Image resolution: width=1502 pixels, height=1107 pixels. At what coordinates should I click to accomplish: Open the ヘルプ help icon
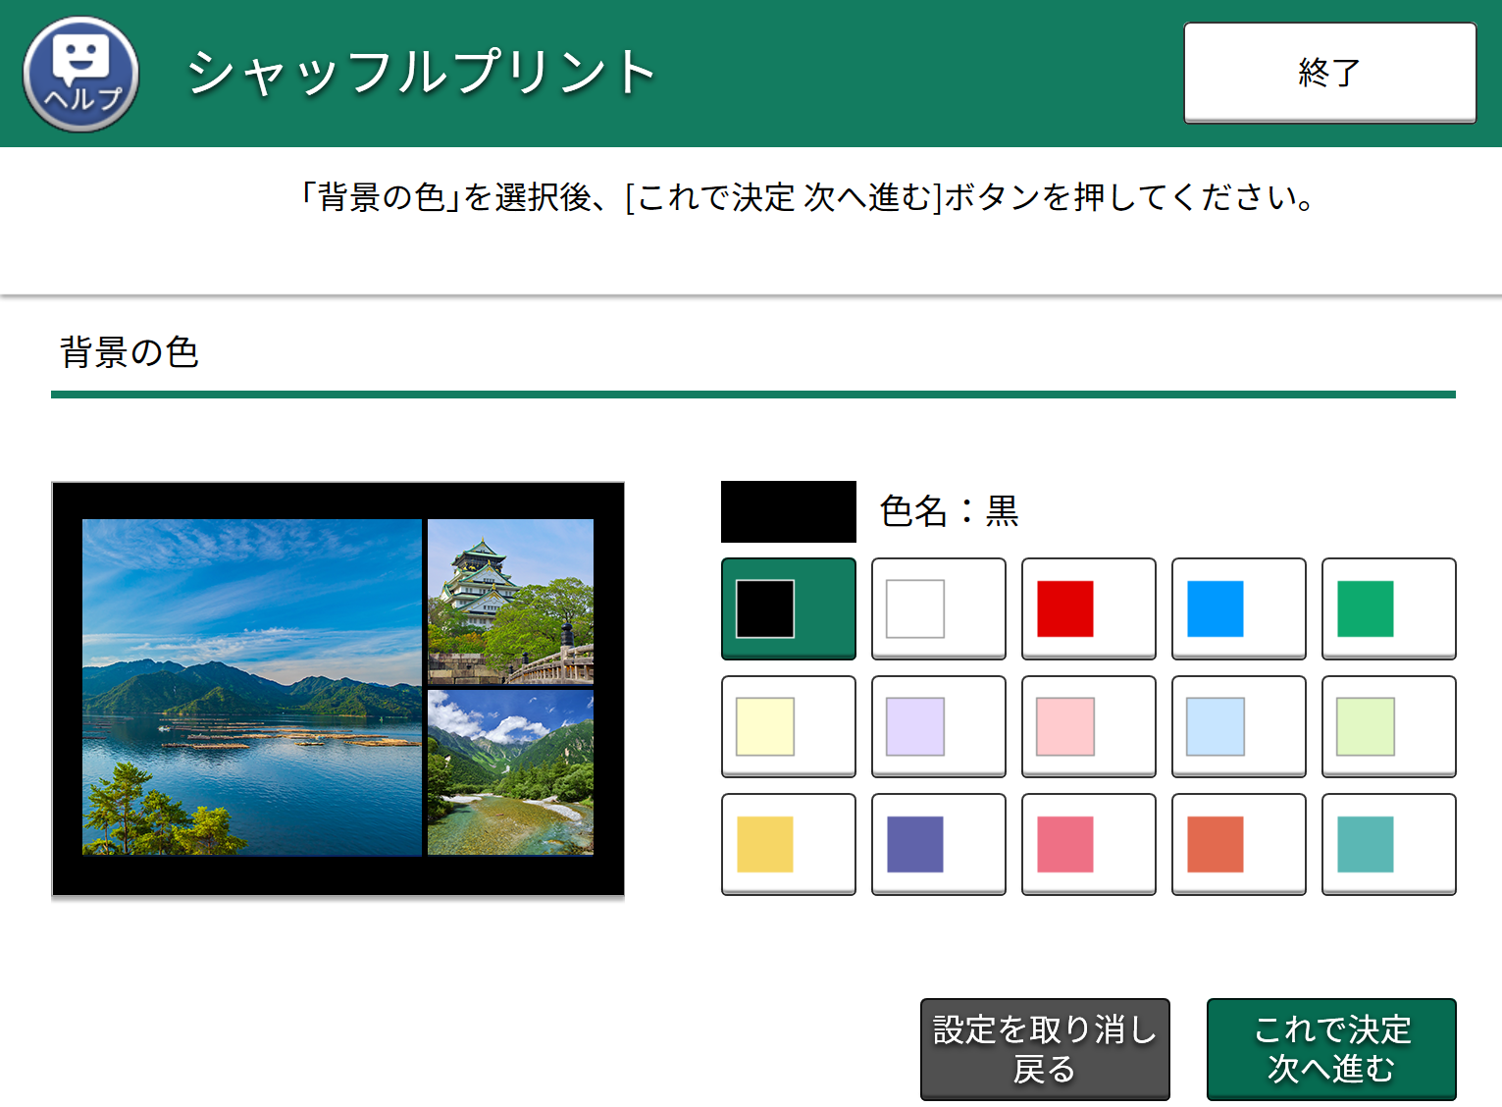click(81, 73)
